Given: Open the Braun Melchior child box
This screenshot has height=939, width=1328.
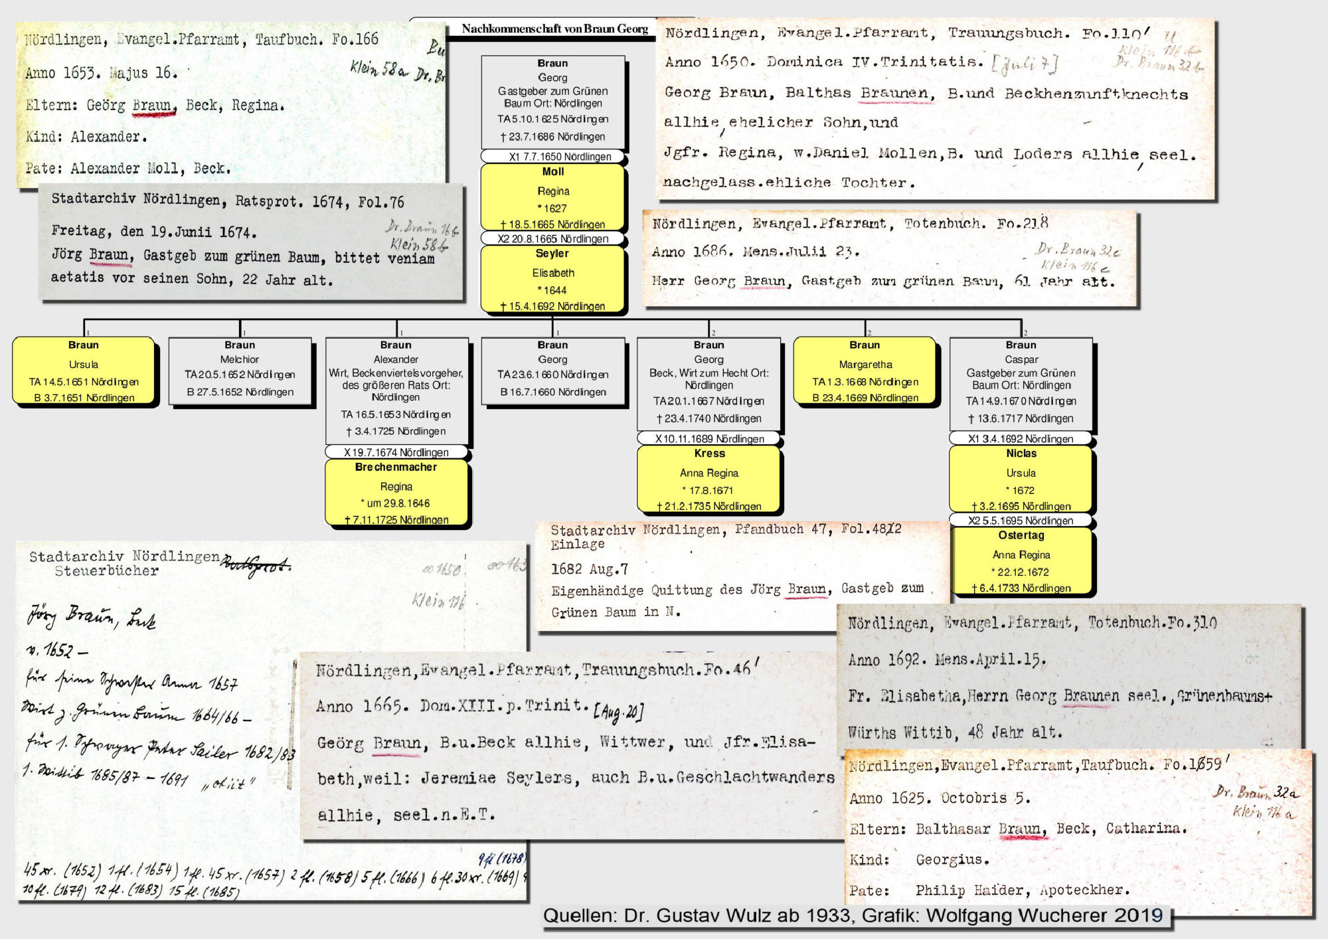Looking at the screenshot, I should (240, 371).
